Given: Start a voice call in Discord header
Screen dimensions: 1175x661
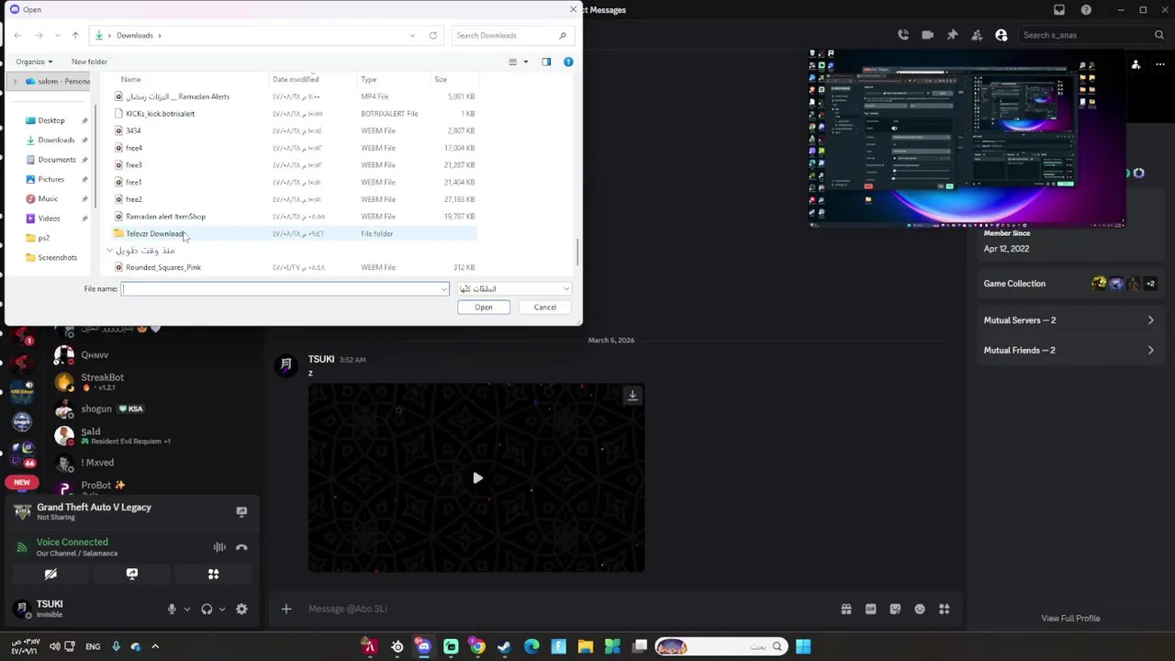Looking at the screenshot, I should click(903, 35).
